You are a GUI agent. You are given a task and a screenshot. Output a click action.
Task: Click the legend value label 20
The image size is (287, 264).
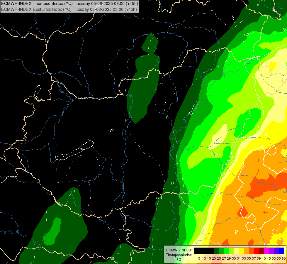pos(214,258)
